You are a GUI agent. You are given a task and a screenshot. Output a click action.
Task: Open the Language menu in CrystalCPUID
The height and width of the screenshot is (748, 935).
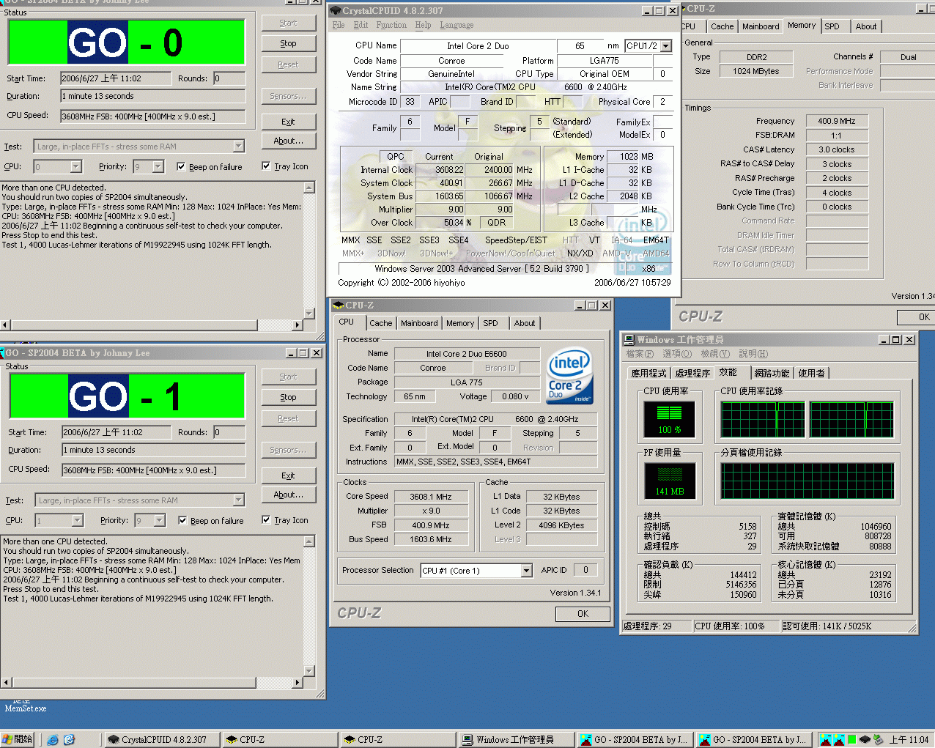[x=457, y=25]
